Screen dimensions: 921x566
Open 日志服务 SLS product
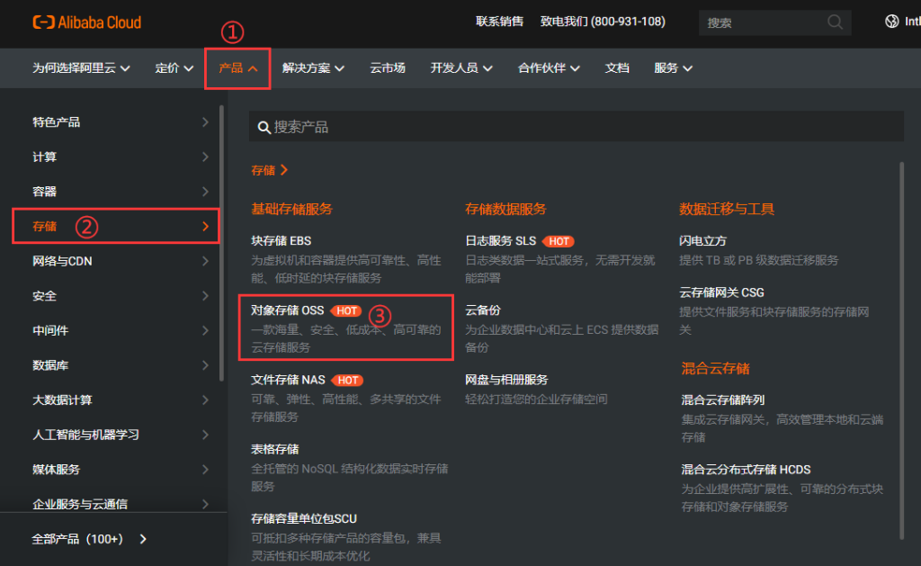coord(500,241)
